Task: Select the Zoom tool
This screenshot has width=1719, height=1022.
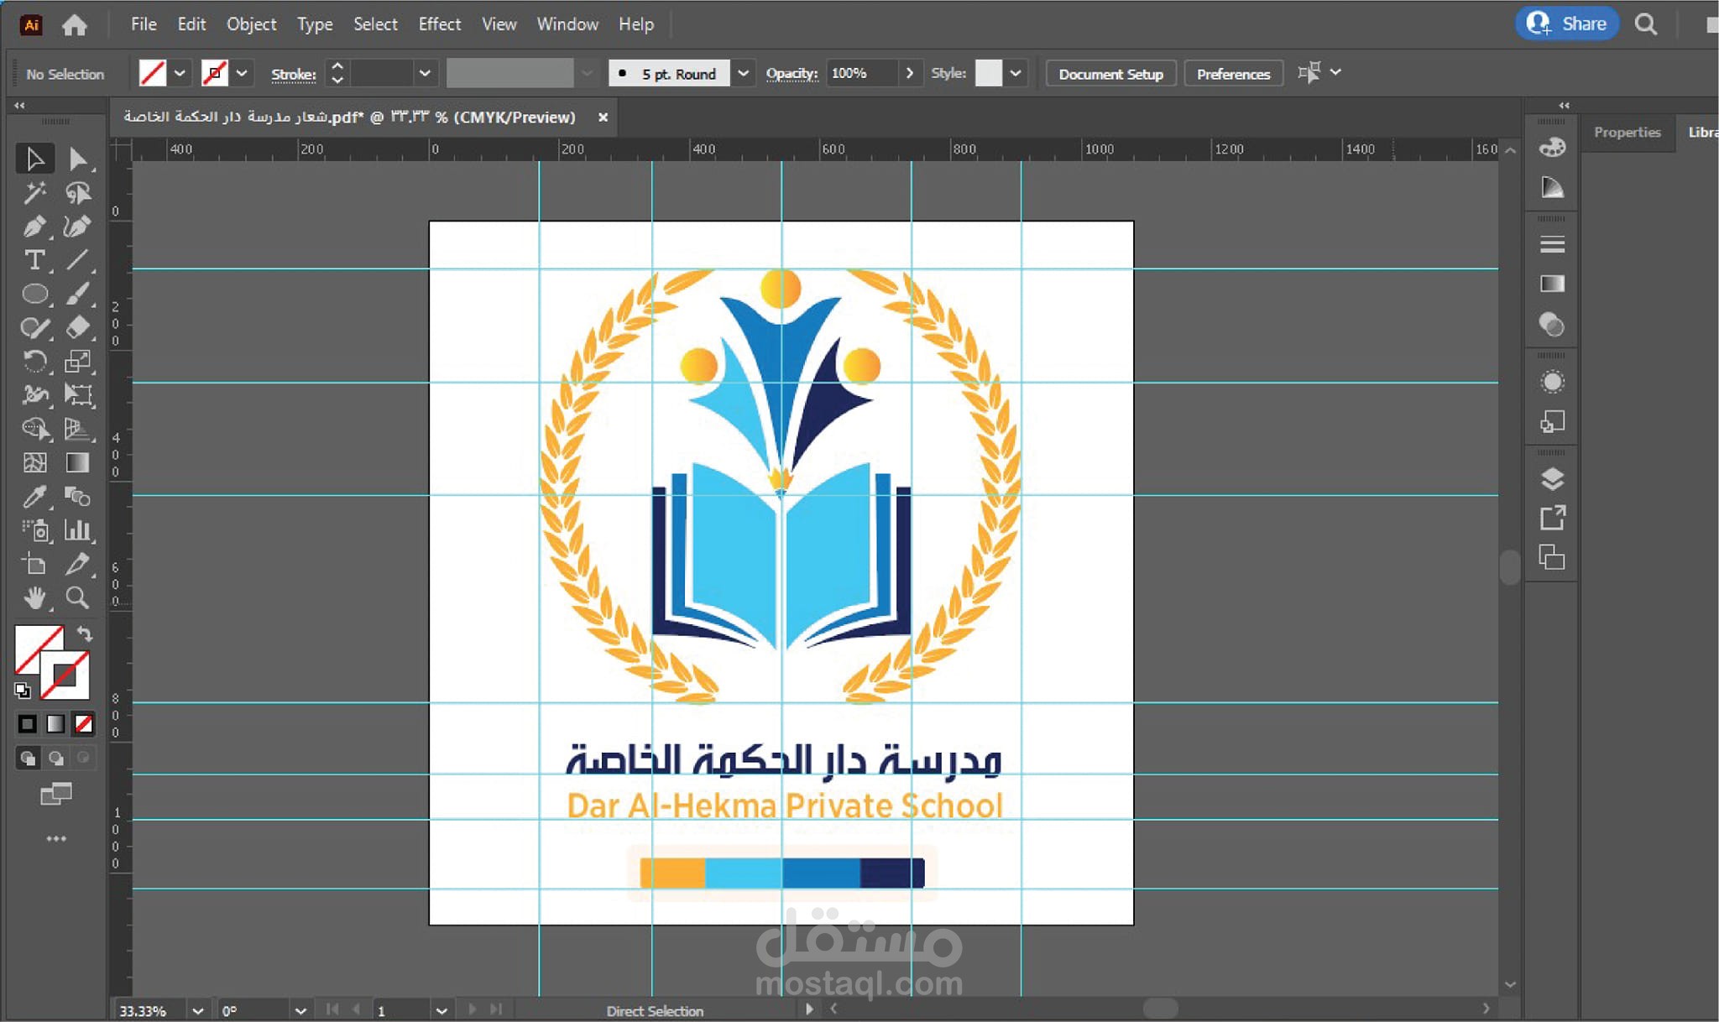Action: (x=77, y=597)
